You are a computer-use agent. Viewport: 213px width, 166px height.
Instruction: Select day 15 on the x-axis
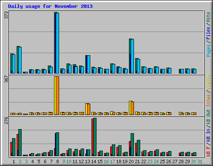(x=100, y=161)
